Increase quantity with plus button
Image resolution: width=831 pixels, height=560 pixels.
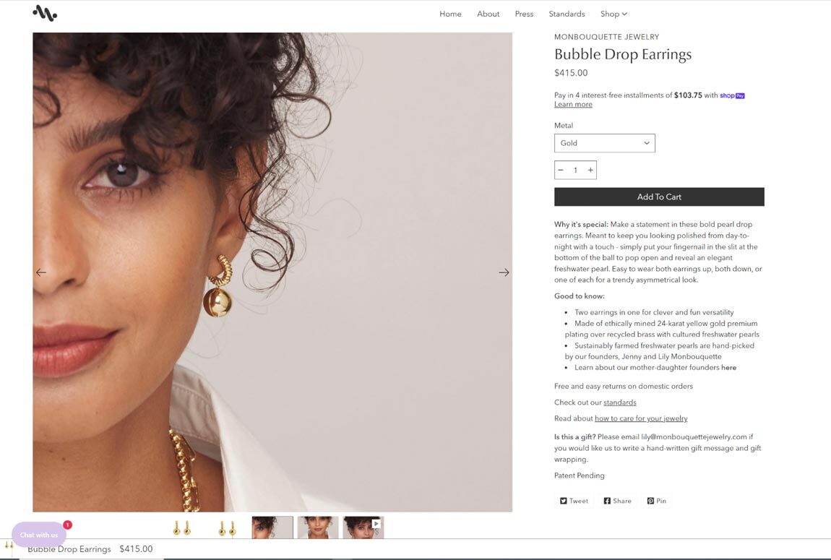click(x=590, y=170)
